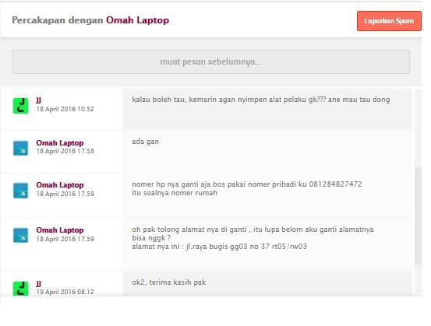The height and width of the screenshot is (326, 431).
Task: Open the Omah Laptop name above the first 17.59 timestamp
Action: [x=60, y=185]
